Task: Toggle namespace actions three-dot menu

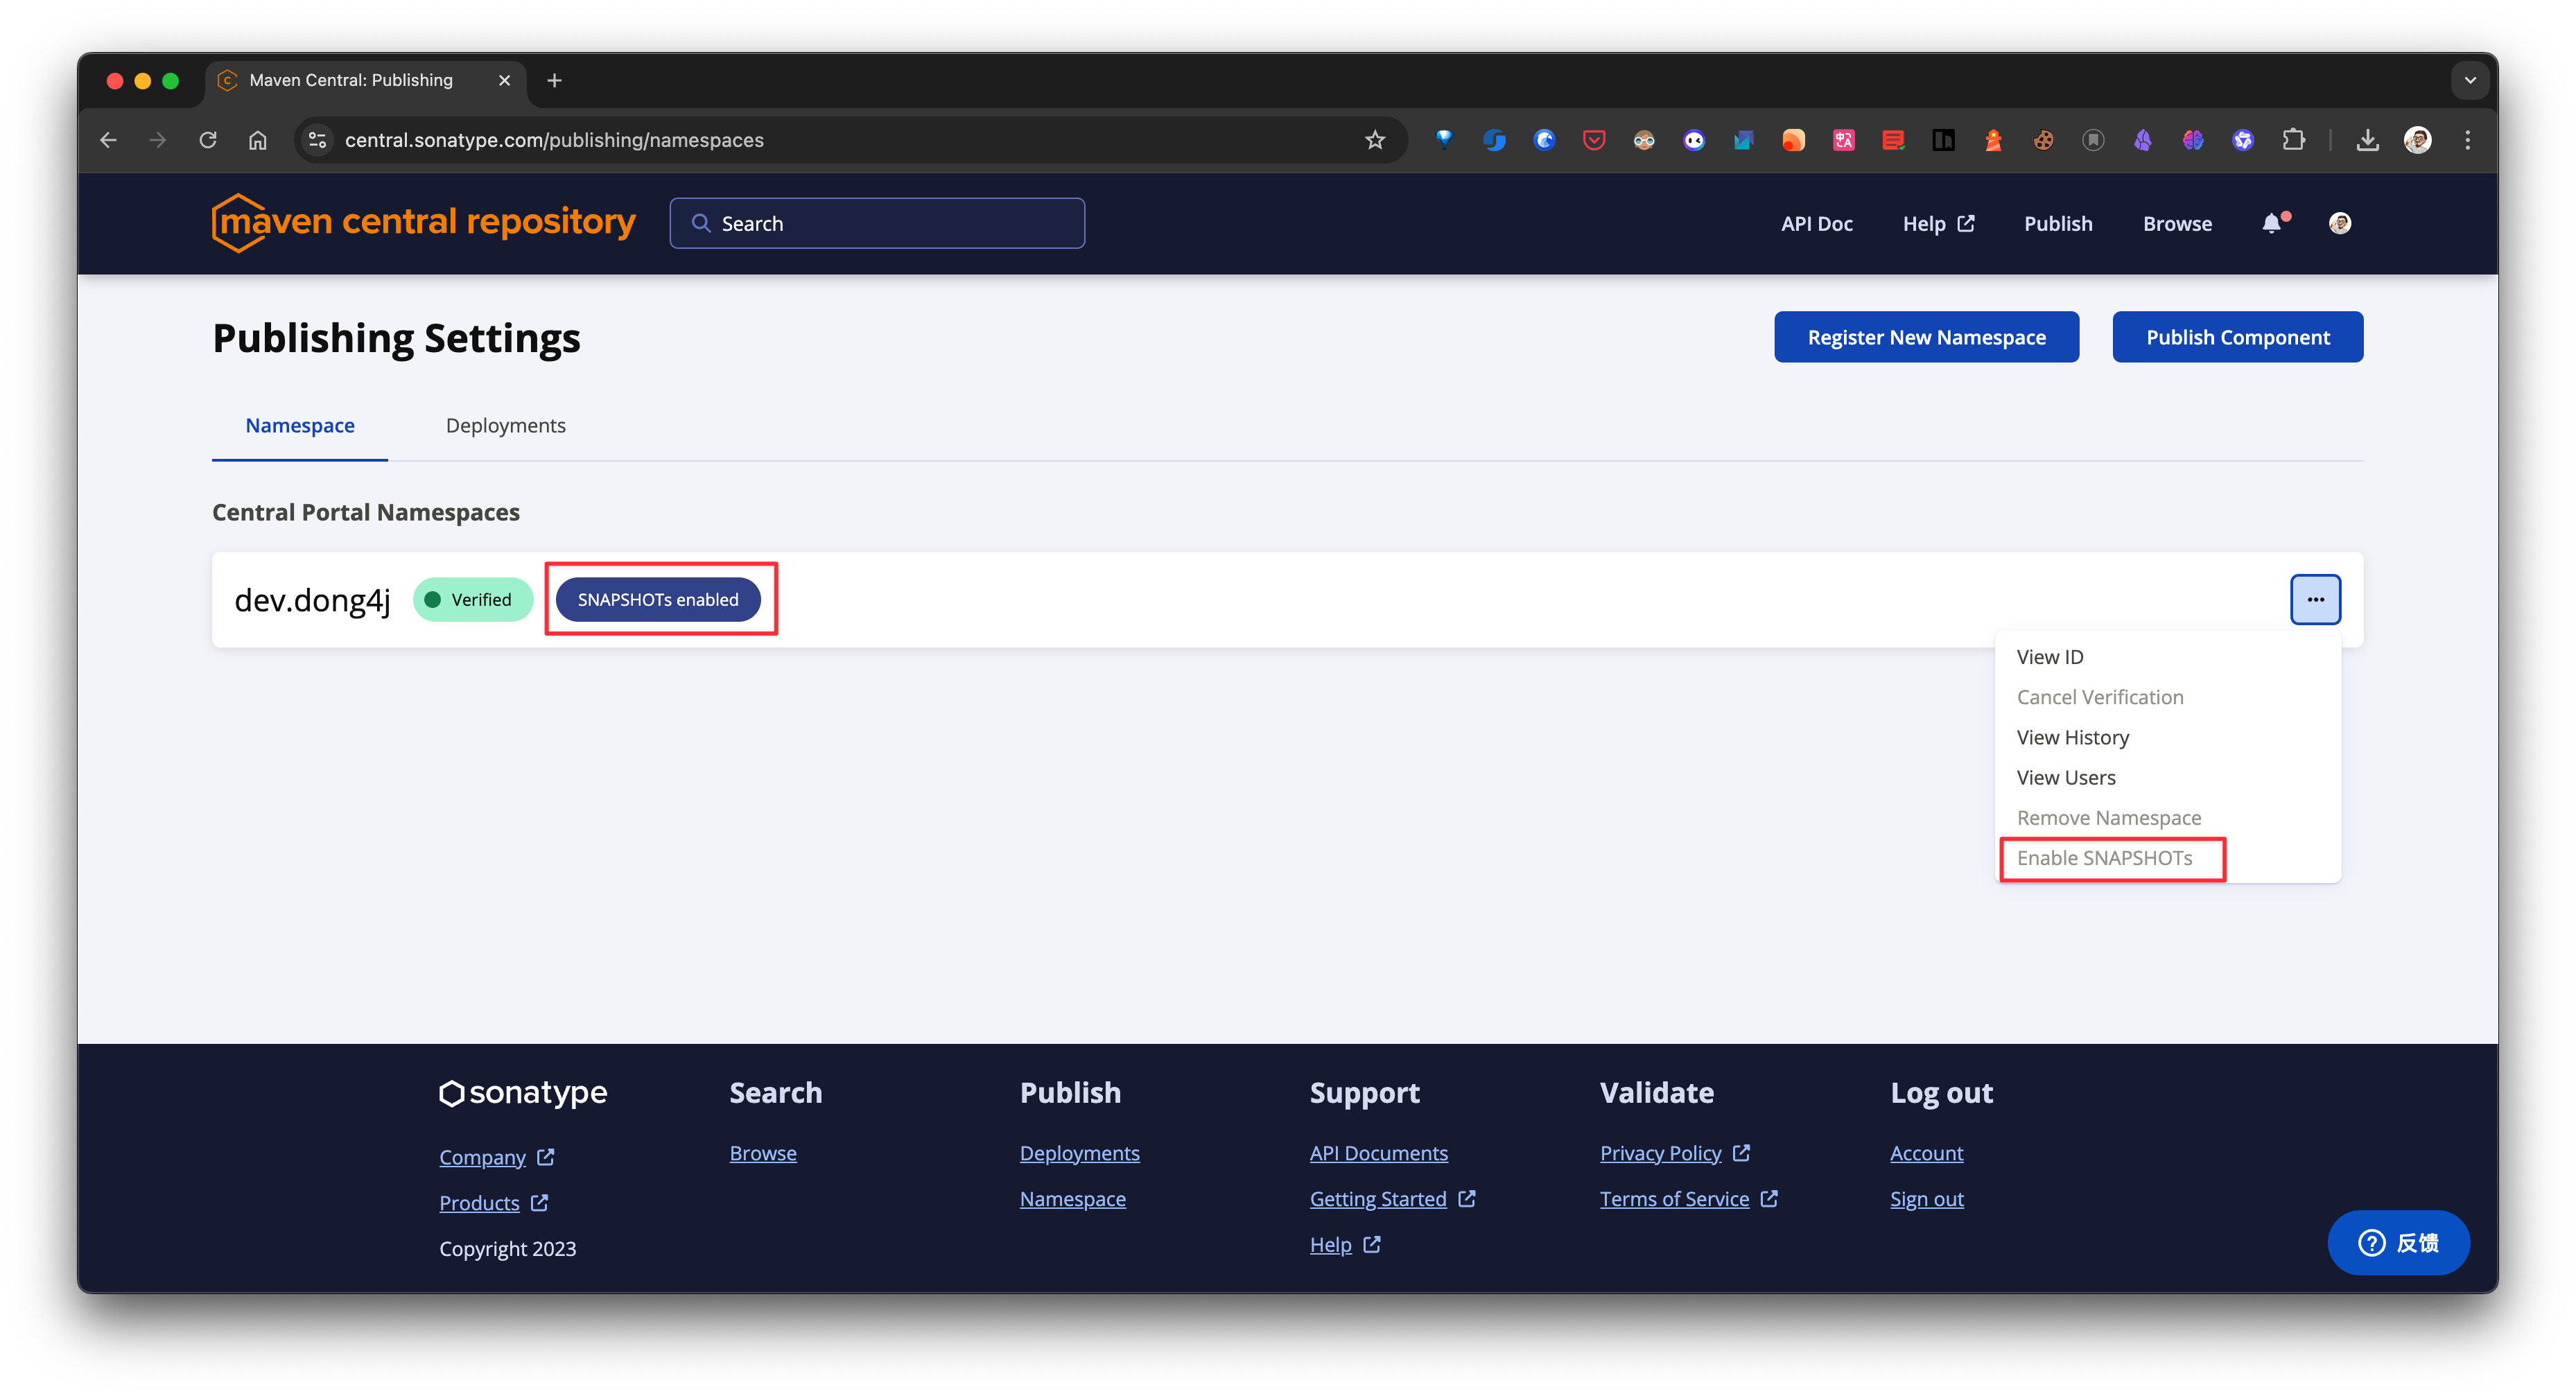Action: point(2315,599)
